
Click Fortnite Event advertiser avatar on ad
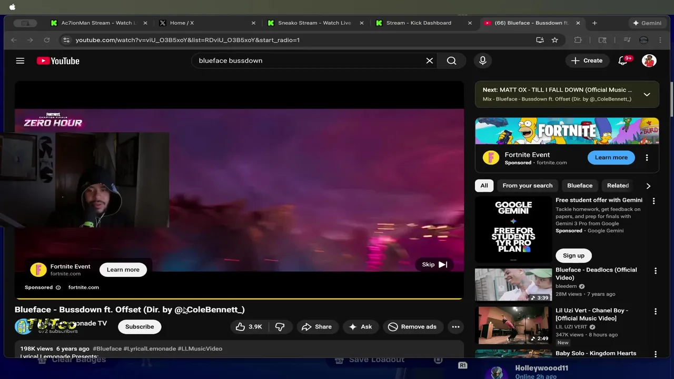[38, 270]
